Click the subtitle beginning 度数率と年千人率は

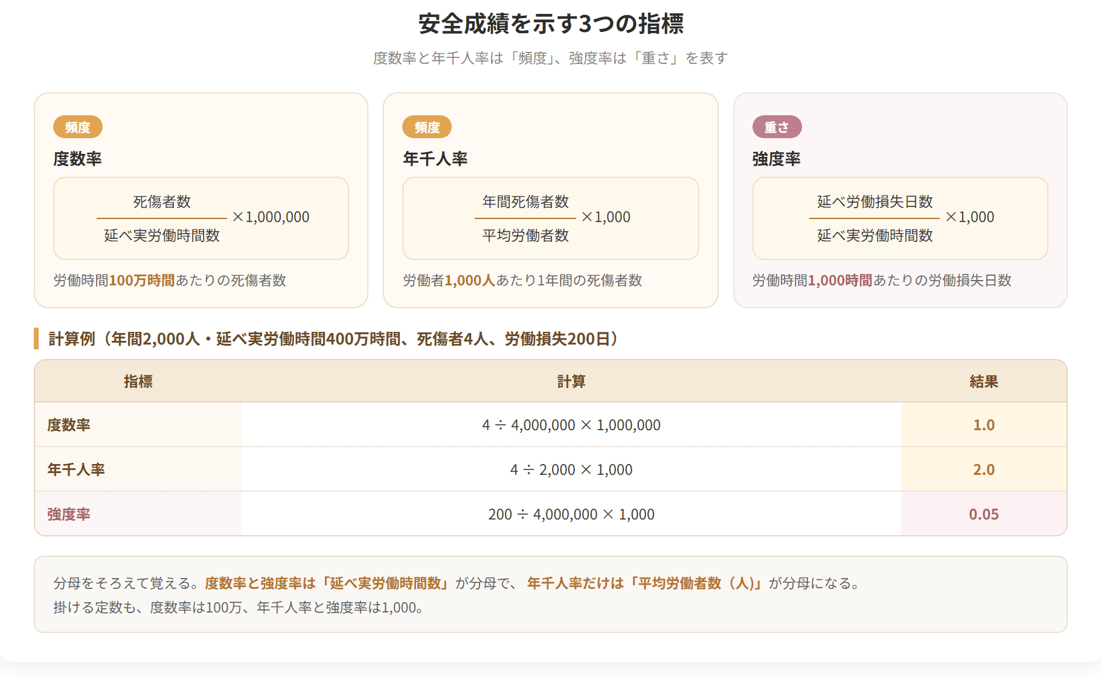click(x=550, y=58)
